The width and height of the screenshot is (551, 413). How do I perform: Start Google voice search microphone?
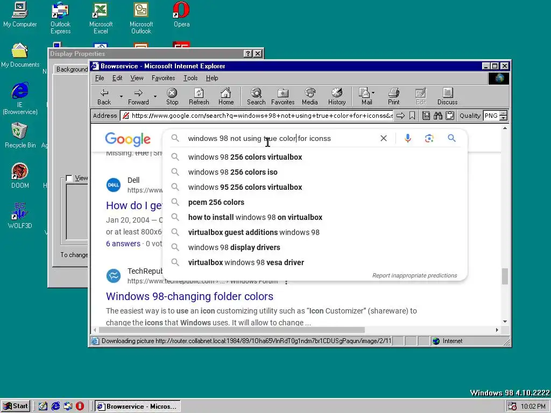pos(408,138)
